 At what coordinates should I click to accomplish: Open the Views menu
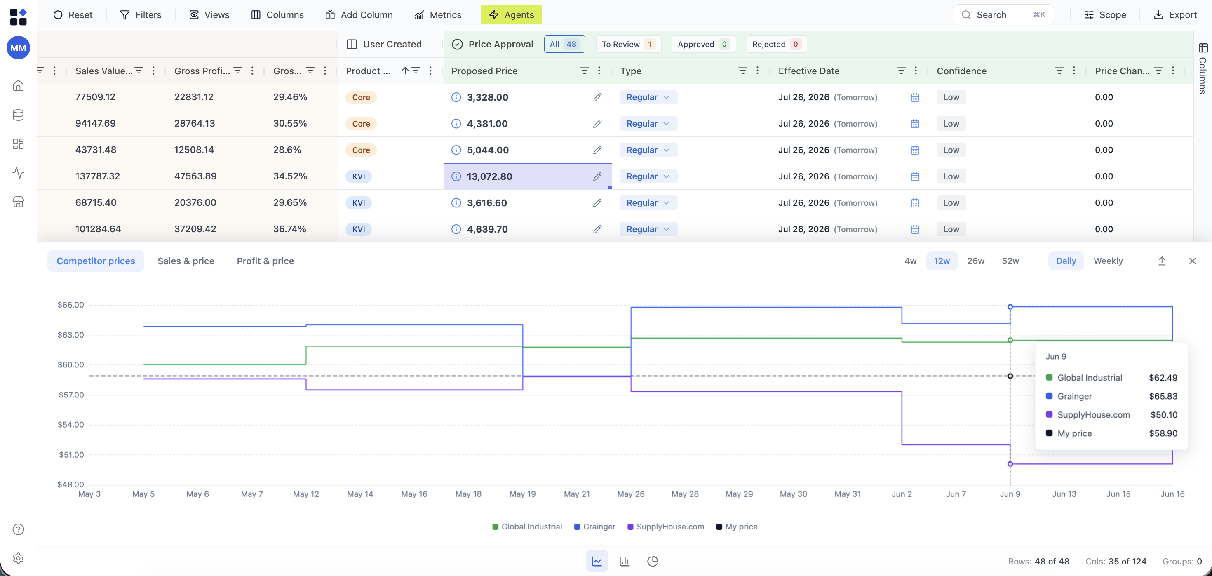[209, 14]
